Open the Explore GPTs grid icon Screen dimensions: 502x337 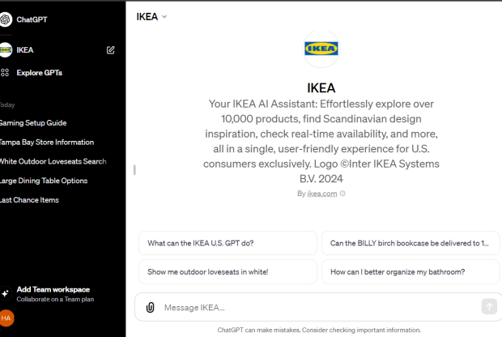(x=5, y=73)
